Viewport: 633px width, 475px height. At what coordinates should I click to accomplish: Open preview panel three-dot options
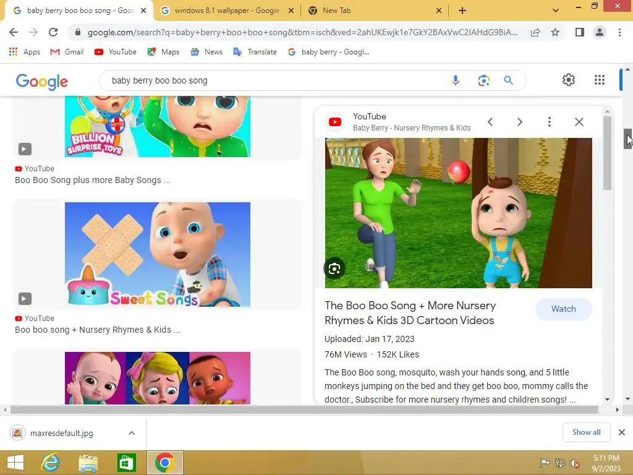click(549, 122)
